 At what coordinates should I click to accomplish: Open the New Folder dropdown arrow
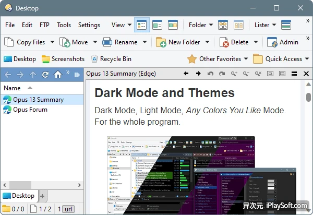click(x=207, y=42)
